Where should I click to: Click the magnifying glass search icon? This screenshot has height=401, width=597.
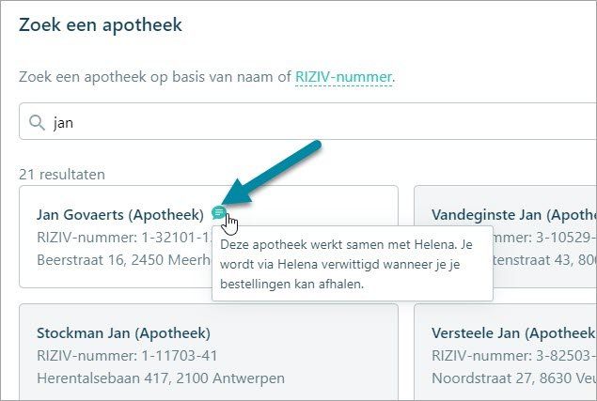coord(37,122)
